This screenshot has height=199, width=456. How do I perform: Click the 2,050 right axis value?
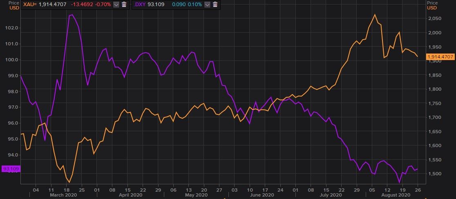435,18
